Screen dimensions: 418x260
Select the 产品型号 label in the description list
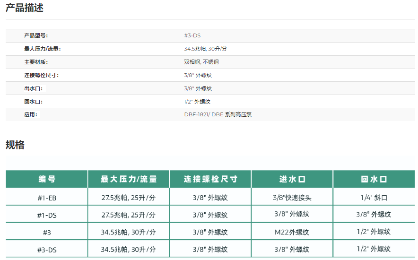point(36,35)
